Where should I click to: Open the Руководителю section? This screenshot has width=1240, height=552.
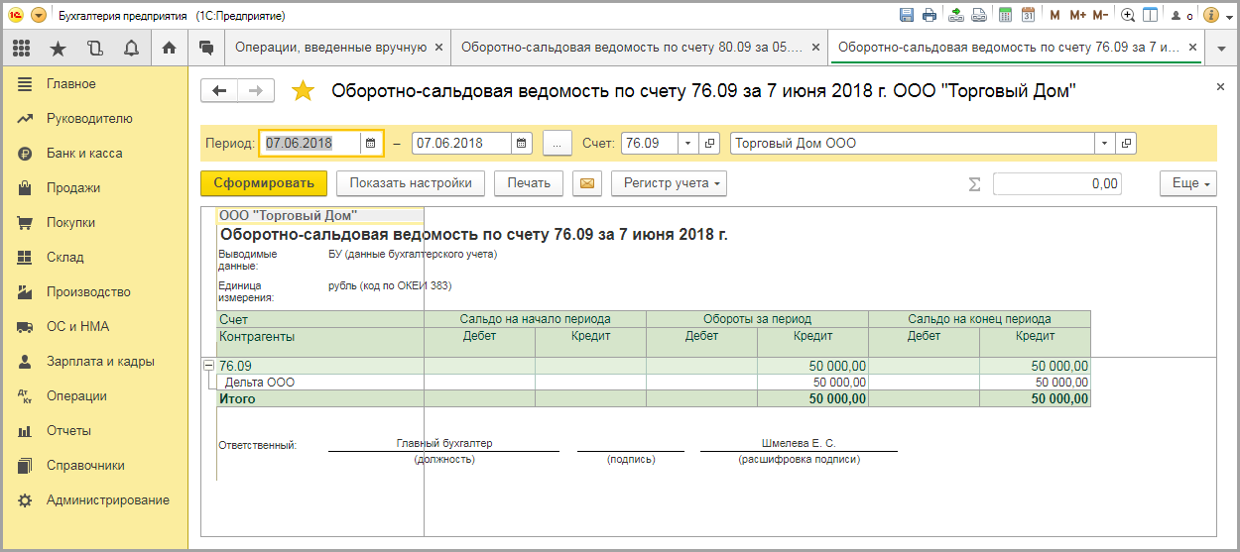tap(93, 119)
